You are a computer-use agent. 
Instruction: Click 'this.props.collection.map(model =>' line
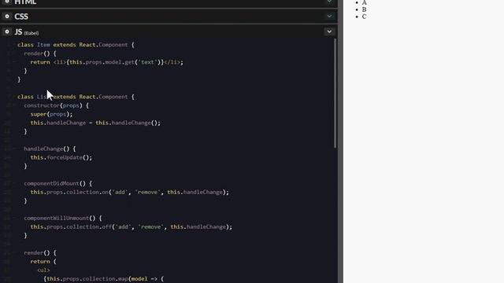coord(103,279)
